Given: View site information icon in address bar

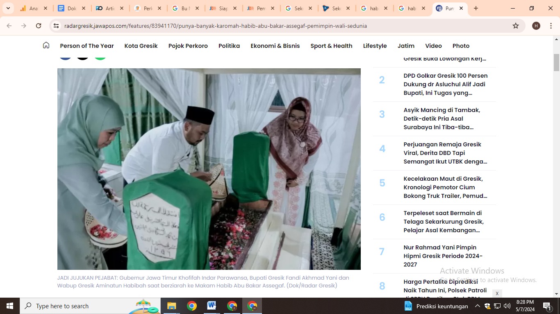Looking at the screenshot, I should click(x=56, y=25).
